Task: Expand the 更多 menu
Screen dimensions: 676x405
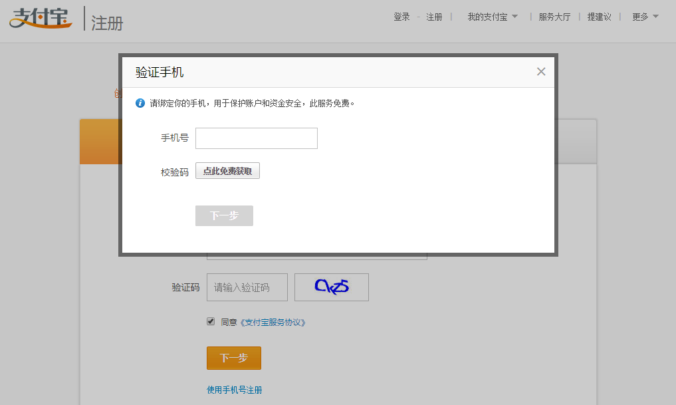Action: 645,17
